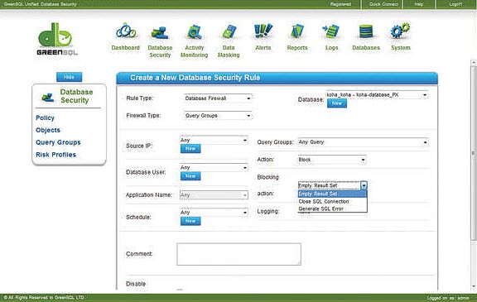This screenshot has height=302, width=477.
Task: Collapse the Blocking action dropdown arrow
Action: tap(364, 185)
